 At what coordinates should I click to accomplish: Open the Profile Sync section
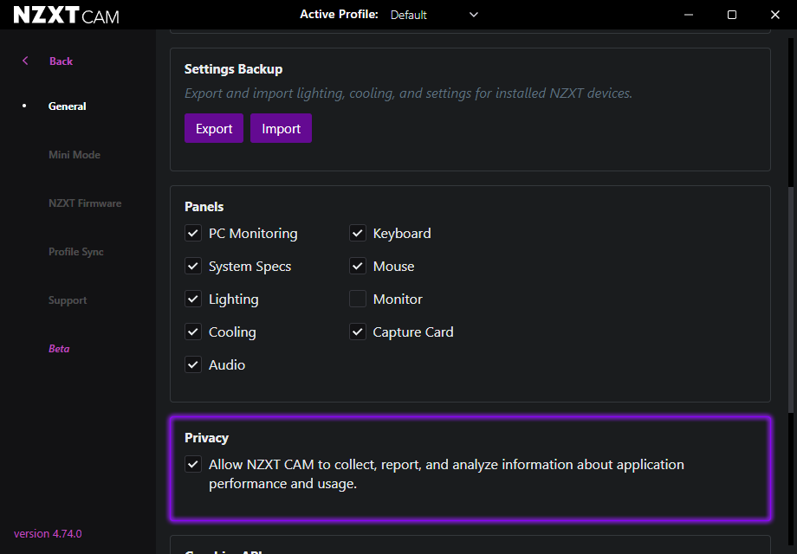tap(75, 252)
